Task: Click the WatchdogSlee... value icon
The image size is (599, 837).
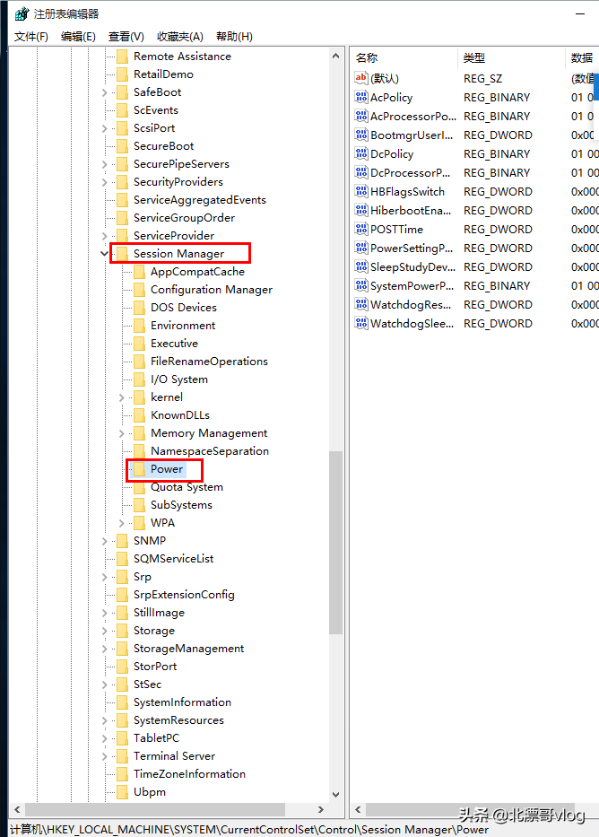Action: coord(361,324)
